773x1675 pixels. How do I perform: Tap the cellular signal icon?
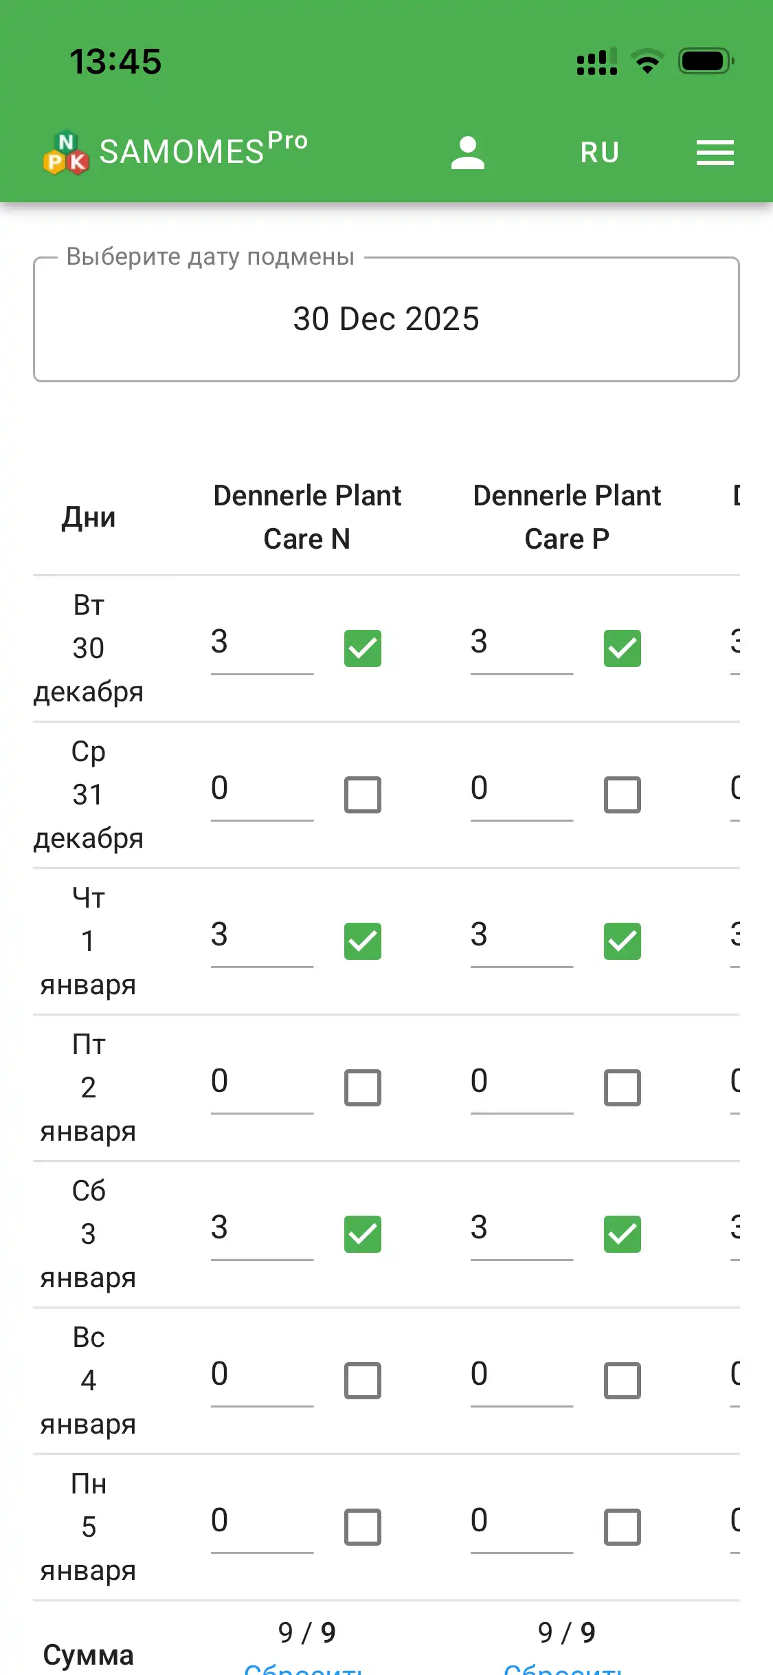point(596,62)
